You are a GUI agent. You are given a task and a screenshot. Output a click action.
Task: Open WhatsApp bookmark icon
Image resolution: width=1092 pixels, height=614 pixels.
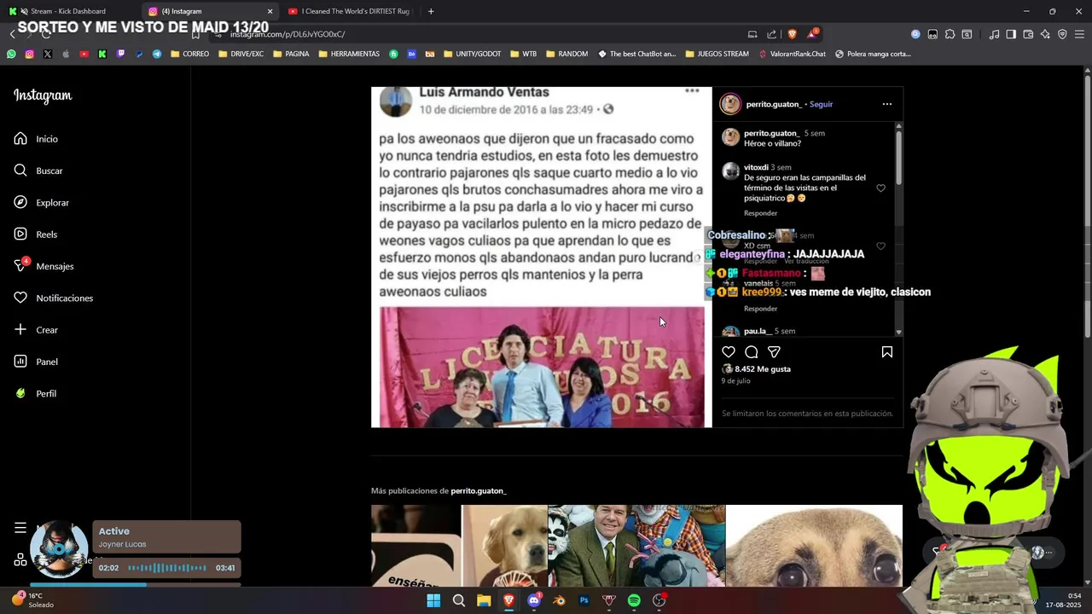(11, 54)
